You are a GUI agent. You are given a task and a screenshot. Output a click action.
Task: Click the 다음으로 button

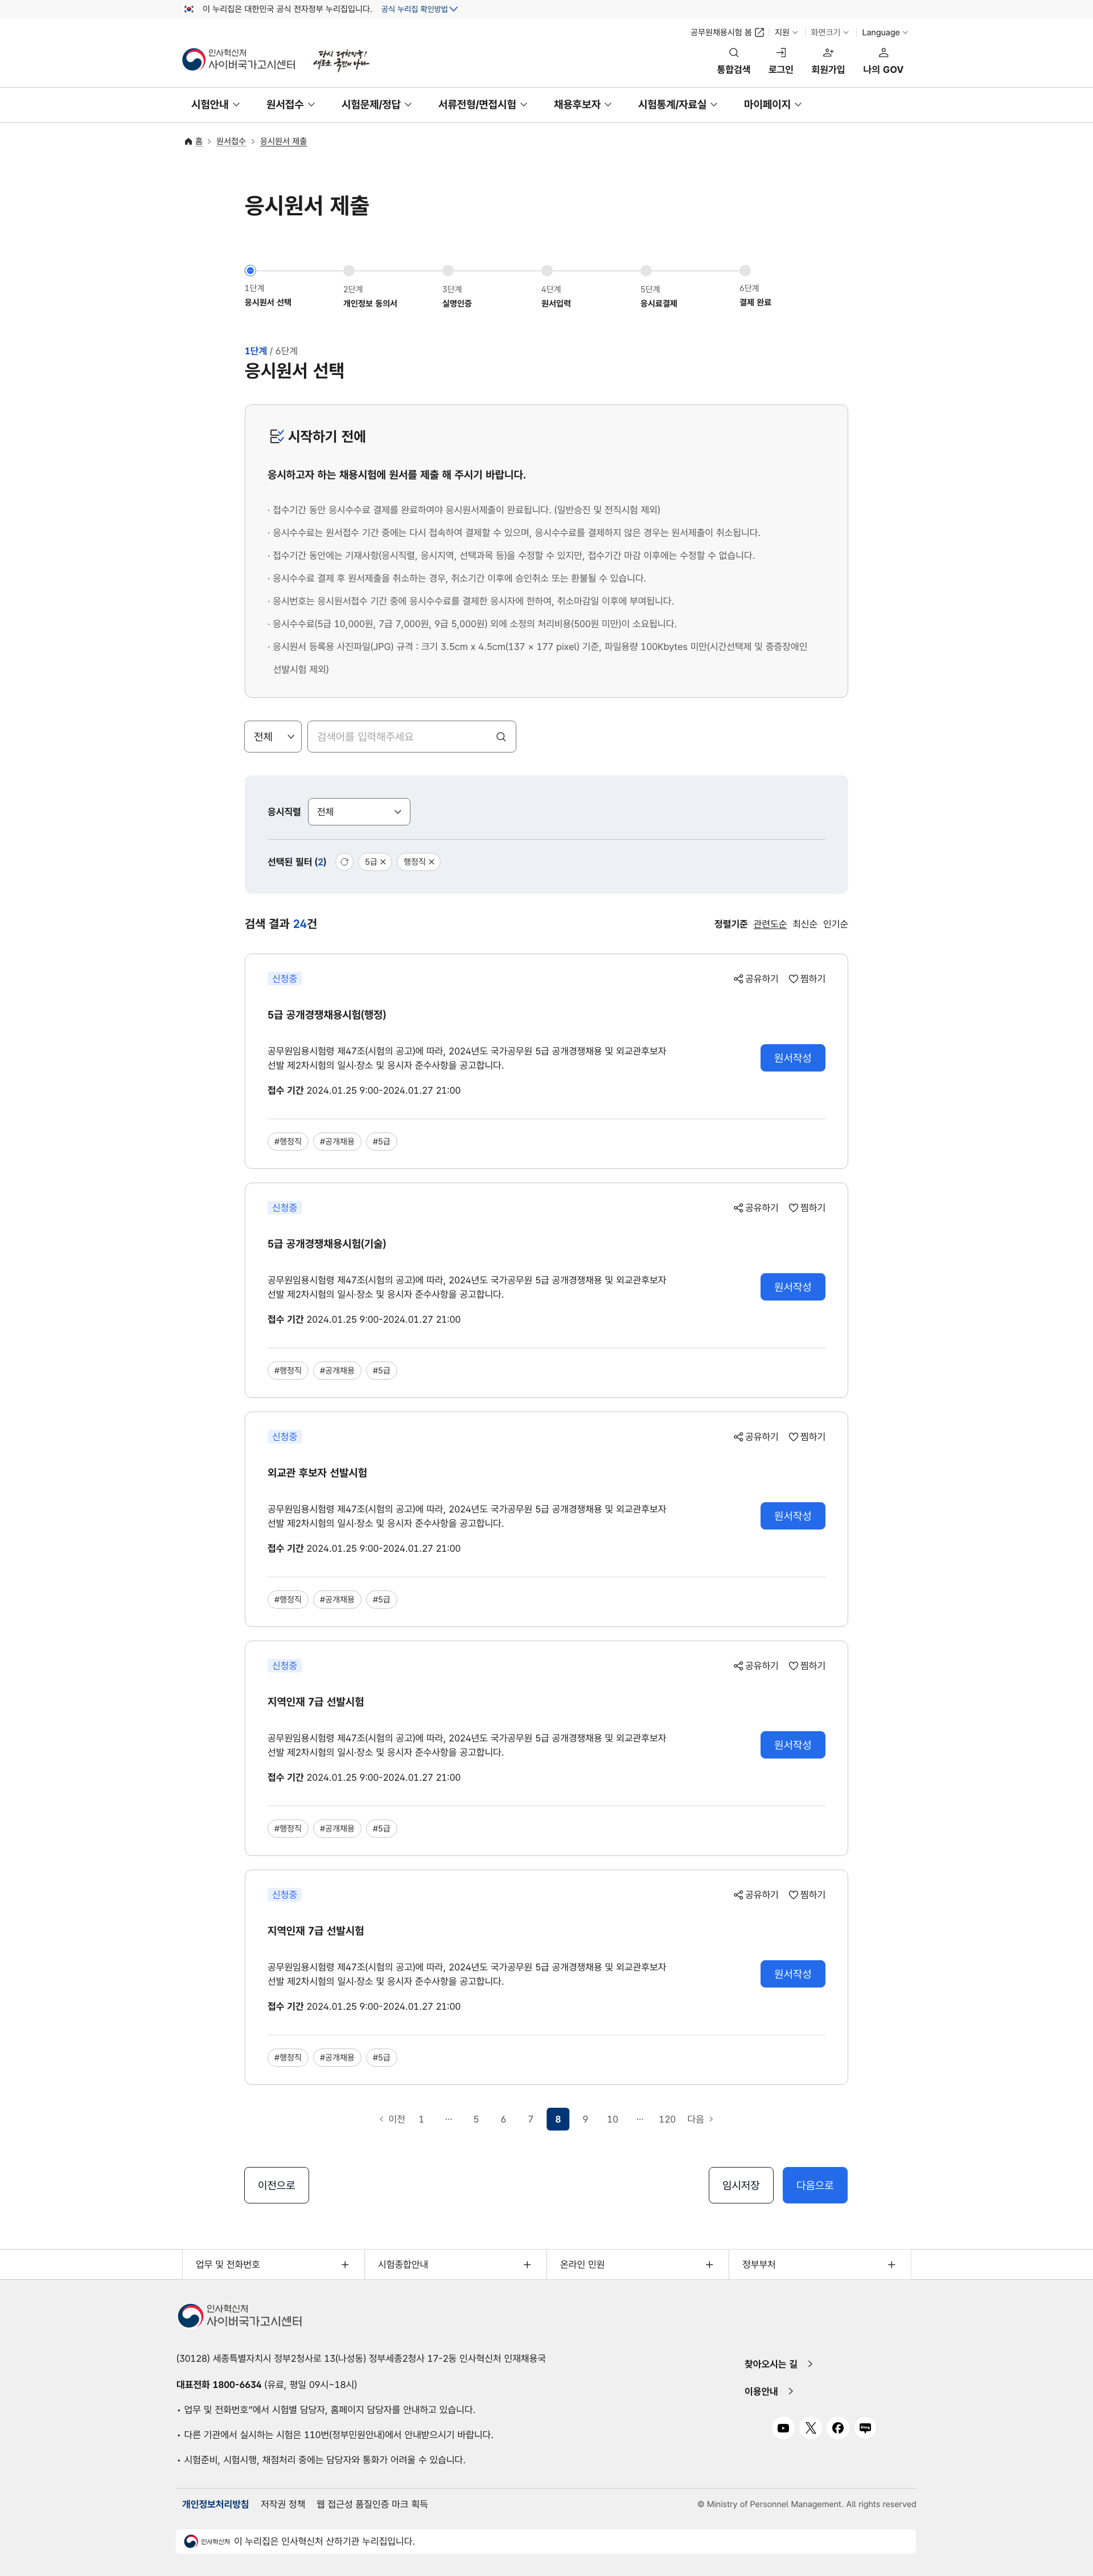point(814,2185)
